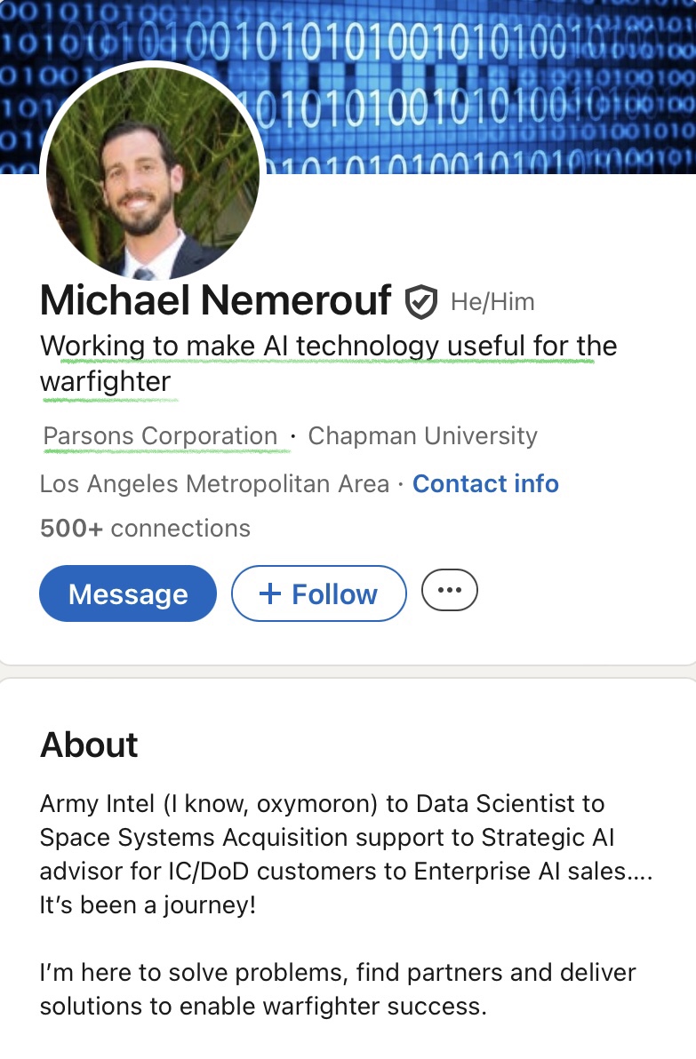Click the plus icon on Follow
The height and width of the screenshot is (1059, 696).
point(269,593)
